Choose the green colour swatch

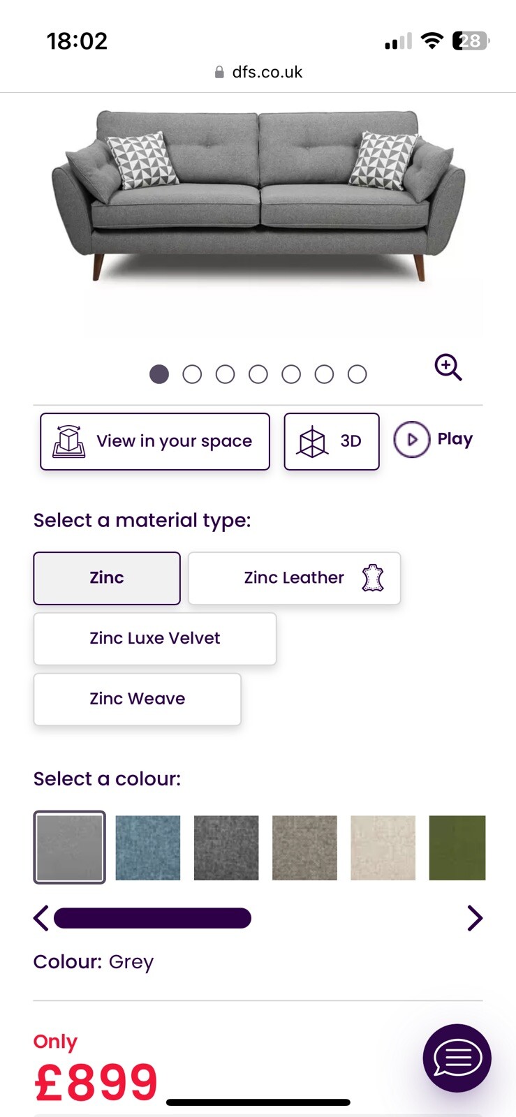(x=457, y=848)
